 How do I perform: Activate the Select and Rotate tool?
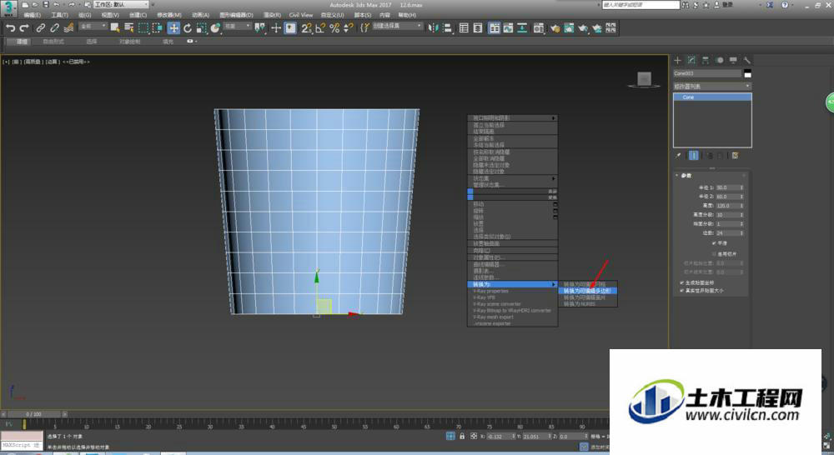pyautogui.click(x=187, y=28)
